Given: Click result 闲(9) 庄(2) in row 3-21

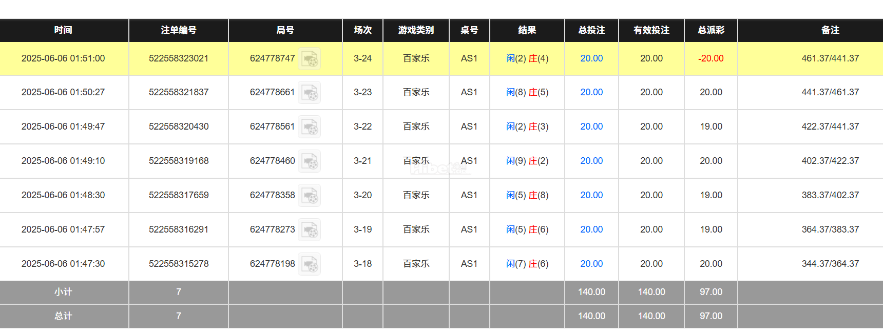Looking at the screenshot, I should [527, 161].
